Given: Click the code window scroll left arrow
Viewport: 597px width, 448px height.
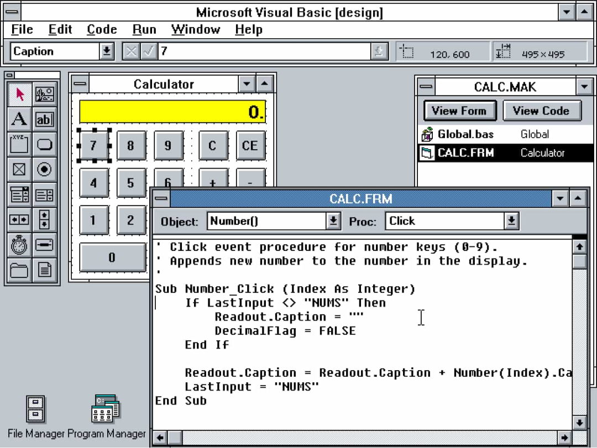Looking at the screenshot, I should point(160,438).
